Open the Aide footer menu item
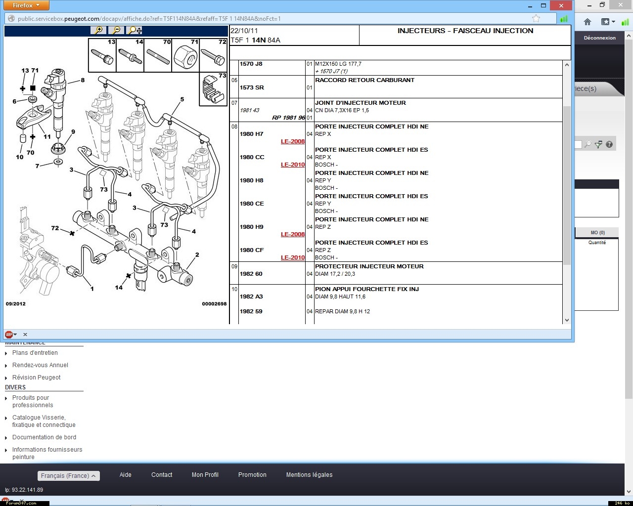Image resolution: width=633 pixels, height=506 pixels. click(x=126, y=475)
